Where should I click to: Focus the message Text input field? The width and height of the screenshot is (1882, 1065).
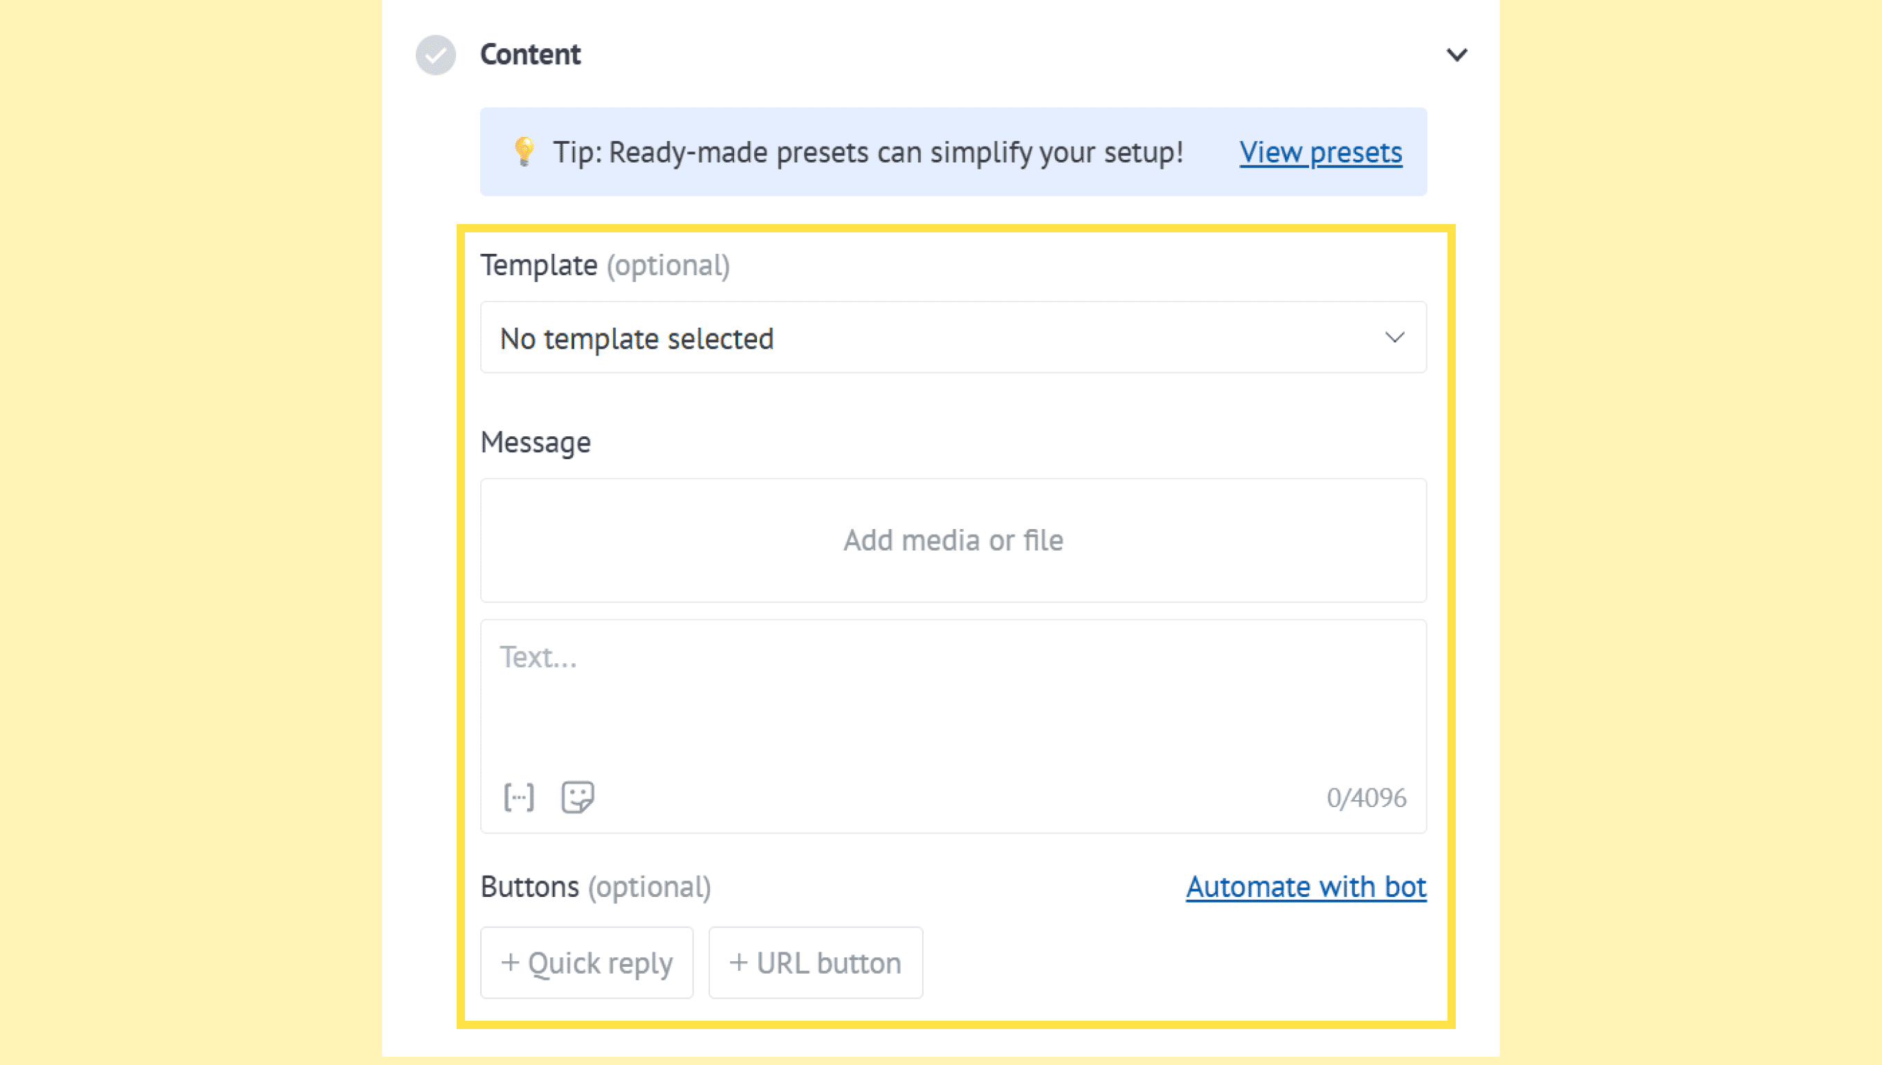tap(953, 695)
